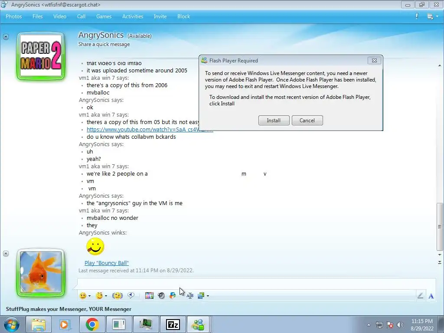This screenshot has width=444, height=333.
Task: Open the handwriting pen tool
Action: (x=420, y=296)
